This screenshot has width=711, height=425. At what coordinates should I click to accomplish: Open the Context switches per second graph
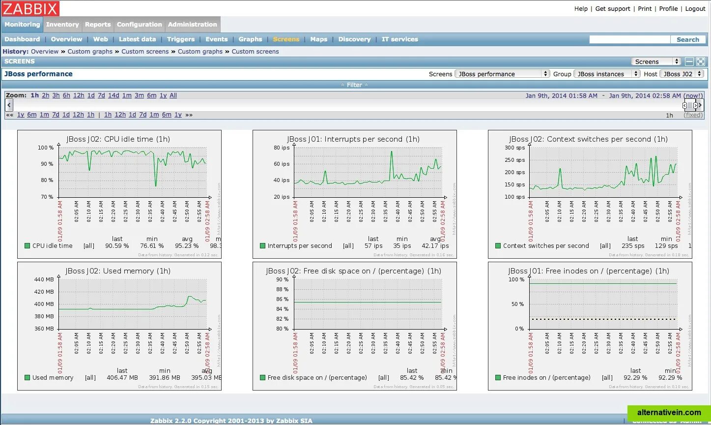pos(590,194)
